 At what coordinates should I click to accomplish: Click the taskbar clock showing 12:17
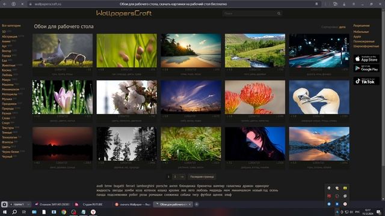pos(368,212)
